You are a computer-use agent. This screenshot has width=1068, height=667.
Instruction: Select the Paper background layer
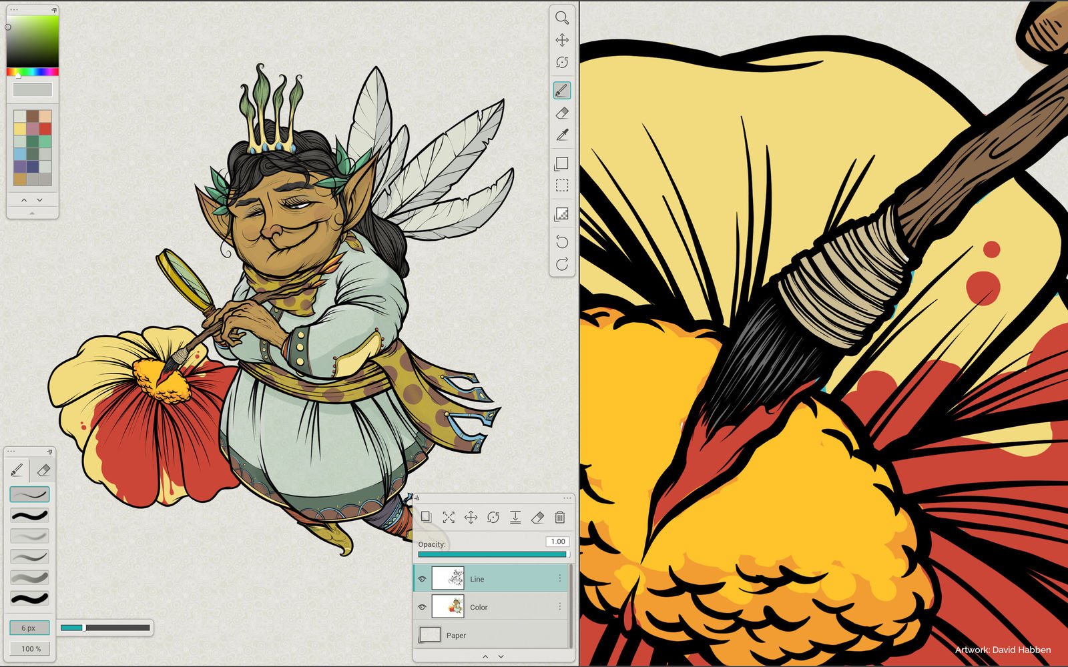[x=491, y=634]
